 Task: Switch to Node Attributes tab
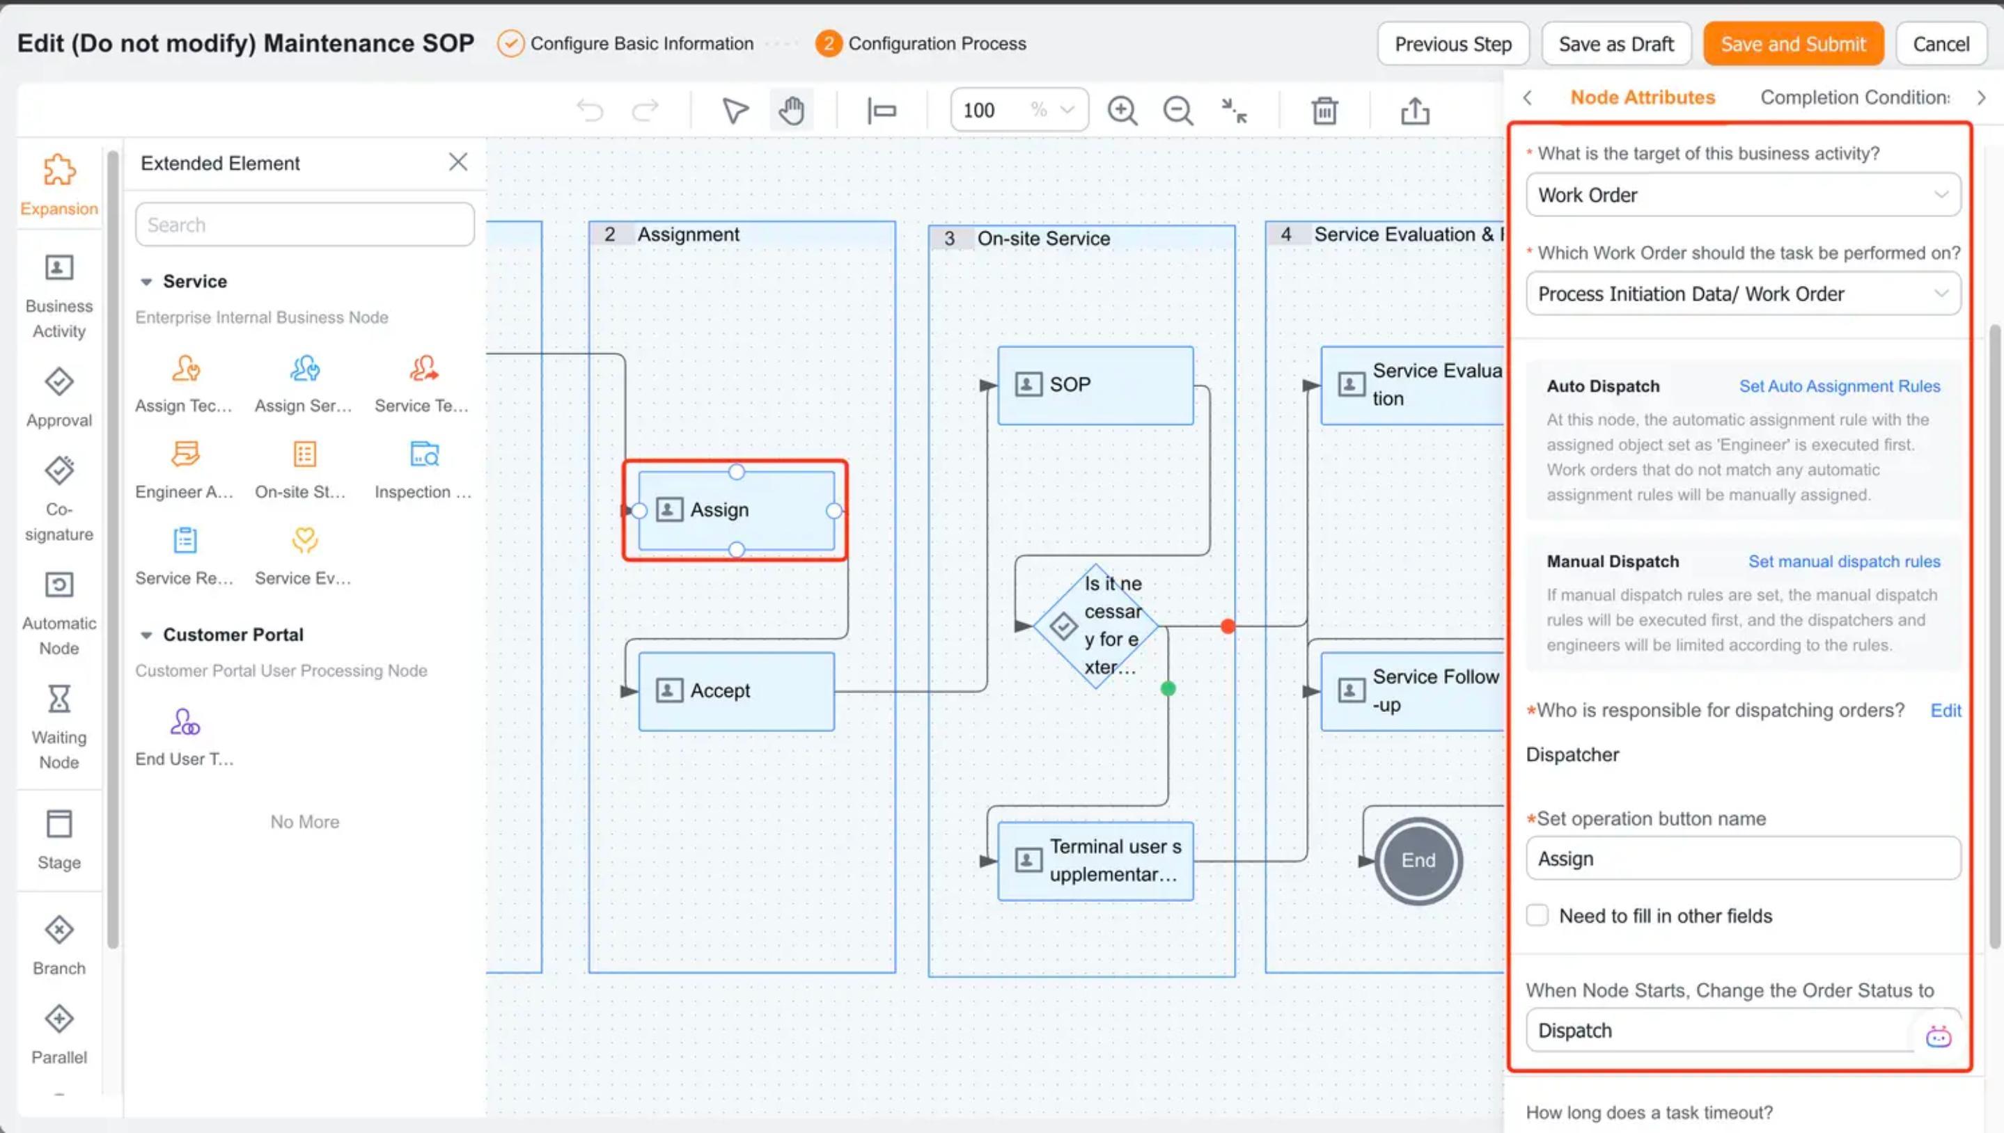1642,97
